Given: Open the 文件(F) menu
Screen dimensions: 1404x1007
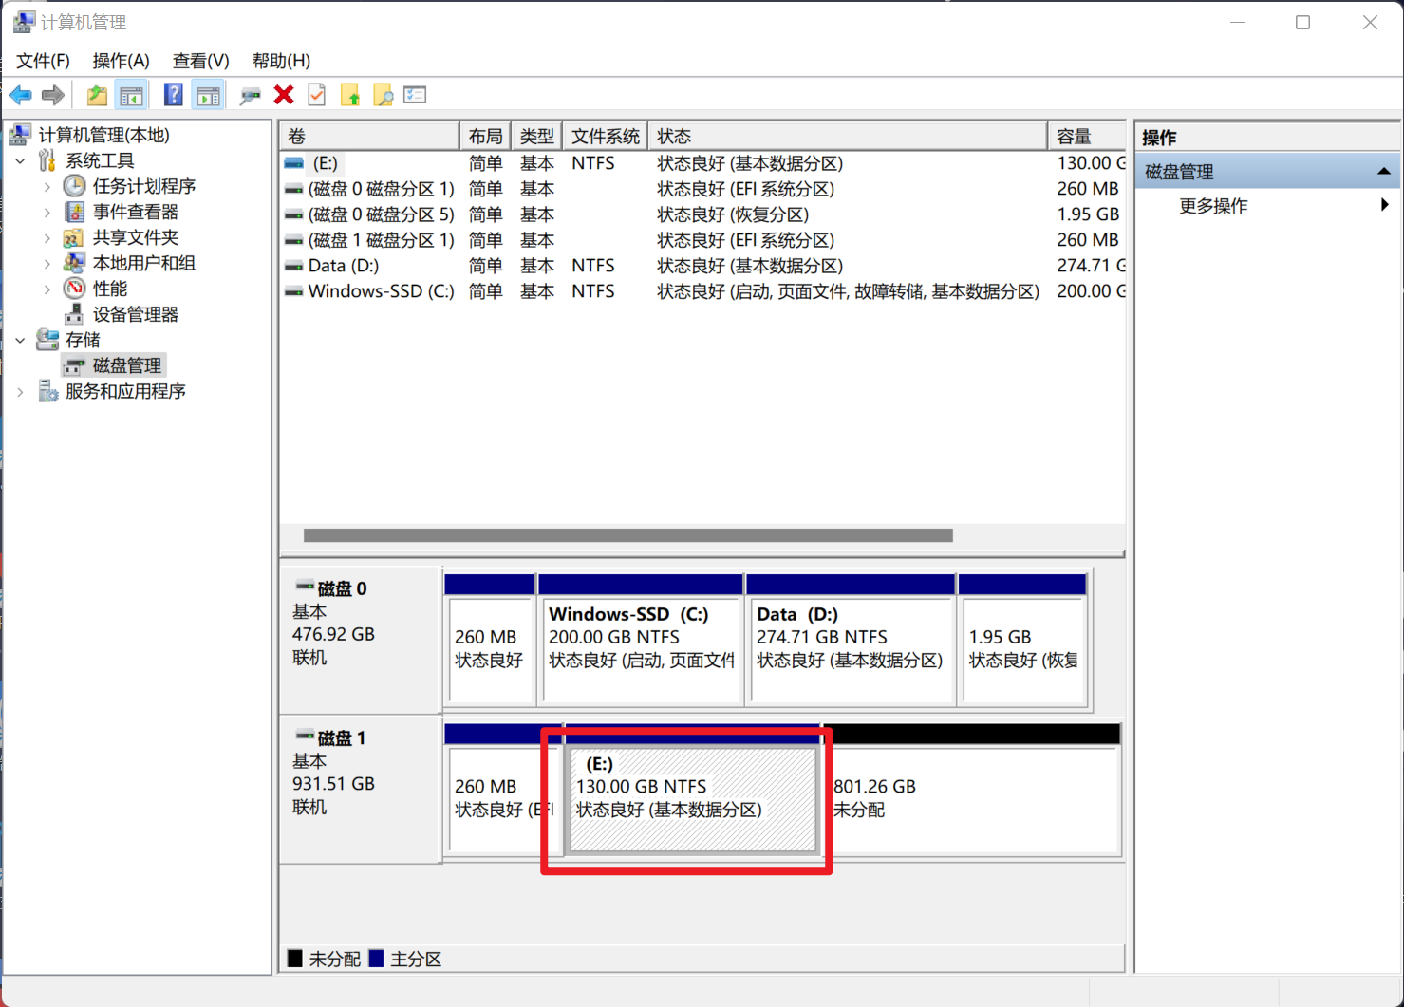Looking at the screenshot, I should 43,61.
